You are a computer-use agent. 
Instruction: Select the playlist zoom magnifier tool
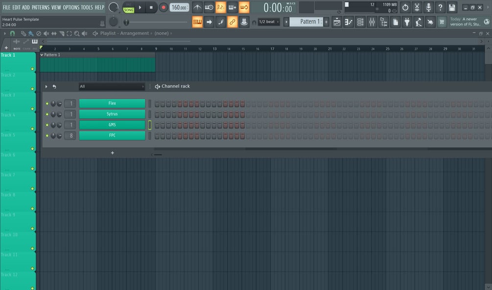click(76, 33)
